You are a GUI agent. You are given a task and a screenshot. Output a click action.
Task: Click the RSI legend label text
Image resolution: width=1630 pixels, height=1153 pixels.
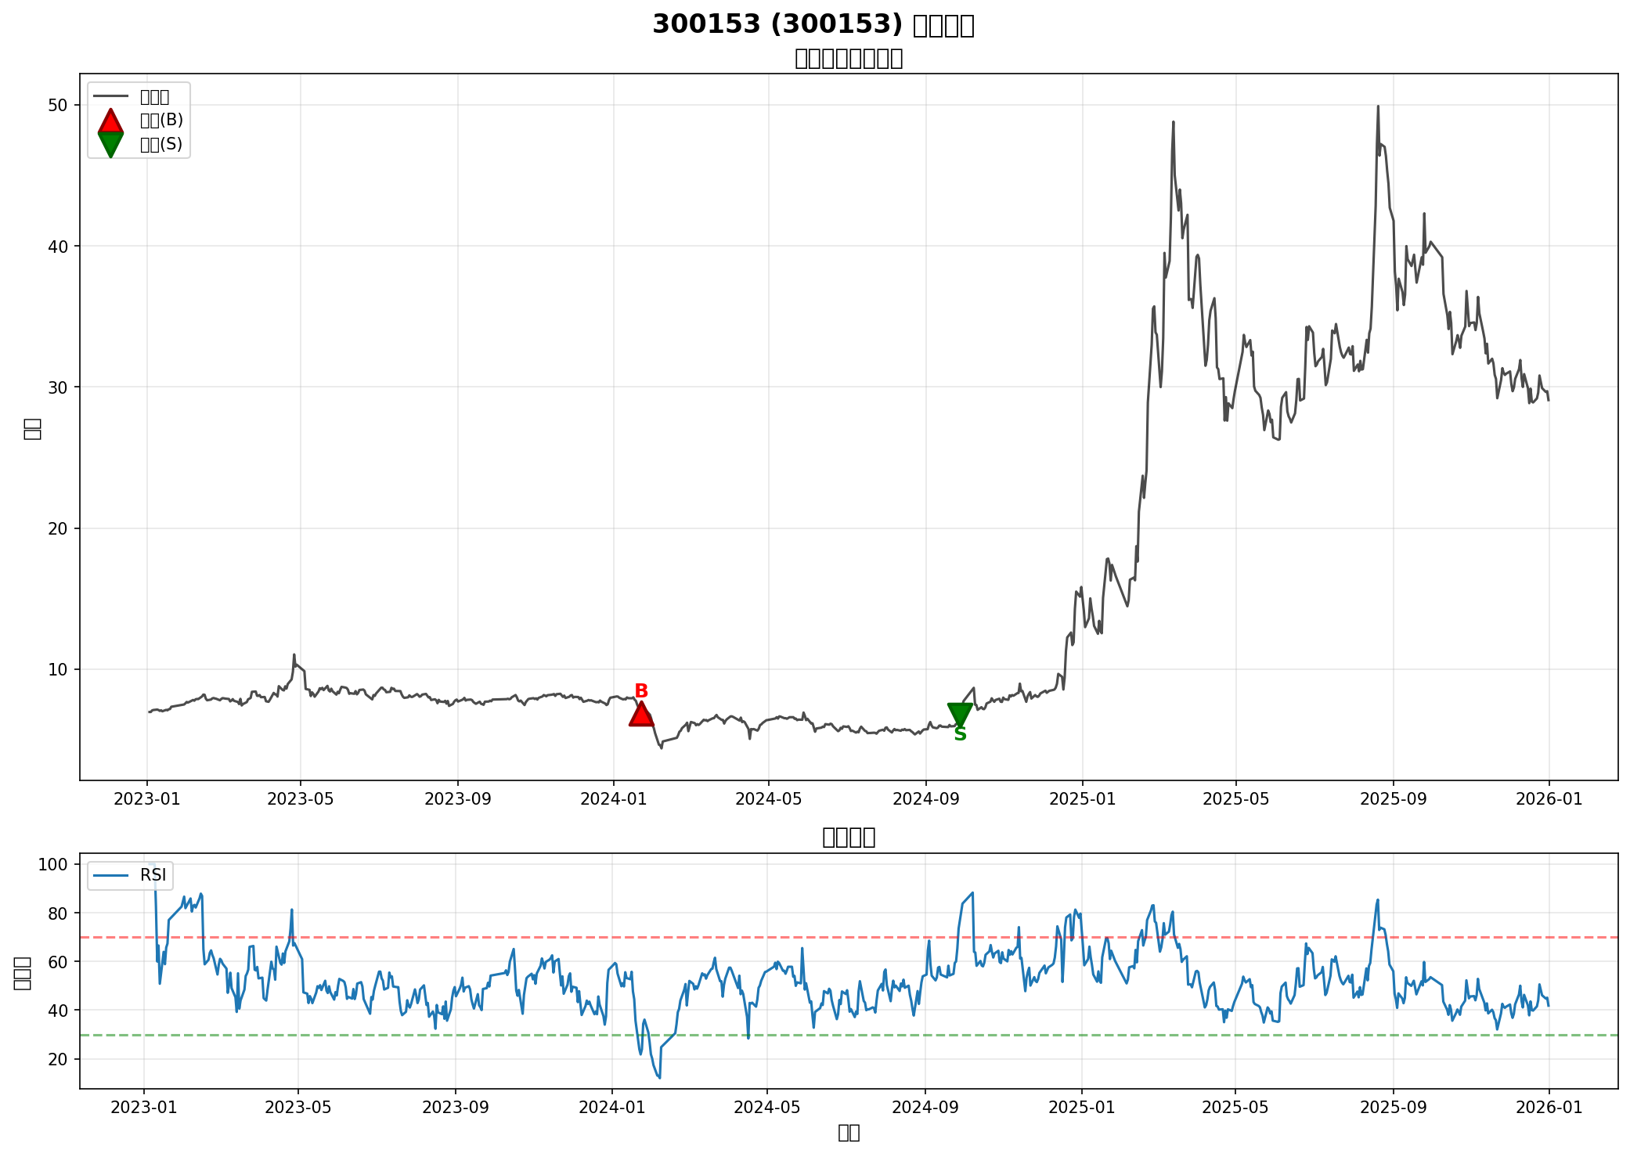pyautogui.click(x=153, y=875)
